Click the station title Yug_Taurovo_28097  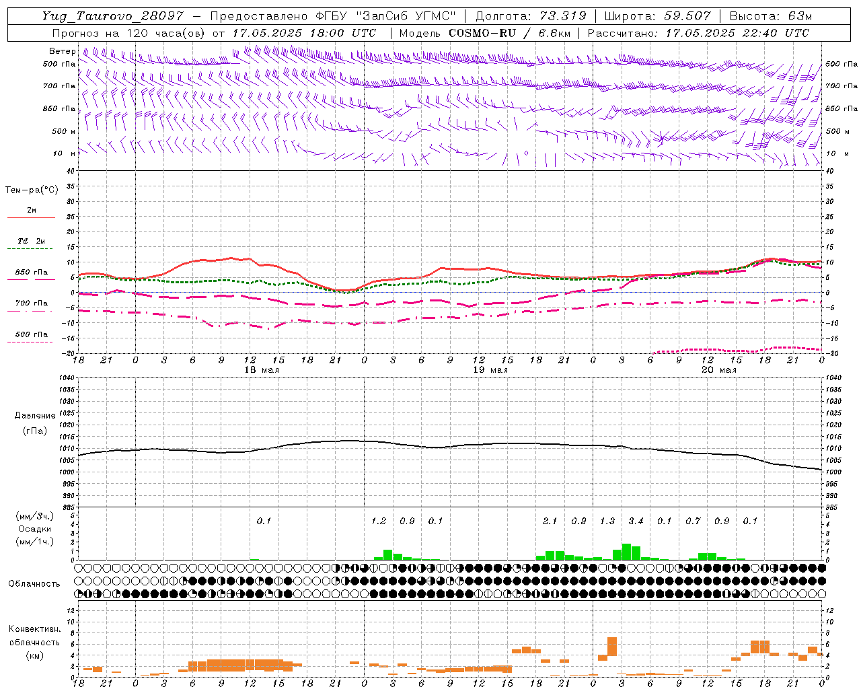click(x=112, y=16)
